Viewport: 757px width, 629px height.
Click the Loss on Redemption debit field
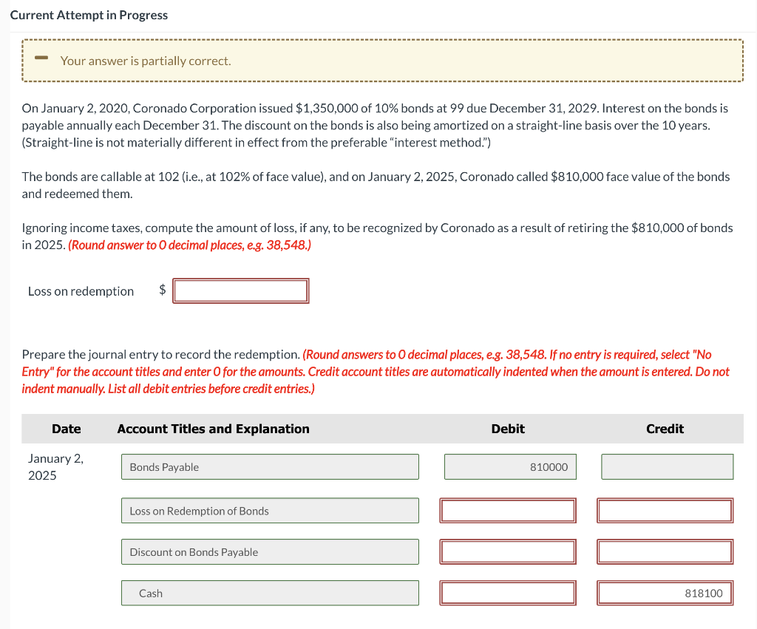(x=508, y=510)
